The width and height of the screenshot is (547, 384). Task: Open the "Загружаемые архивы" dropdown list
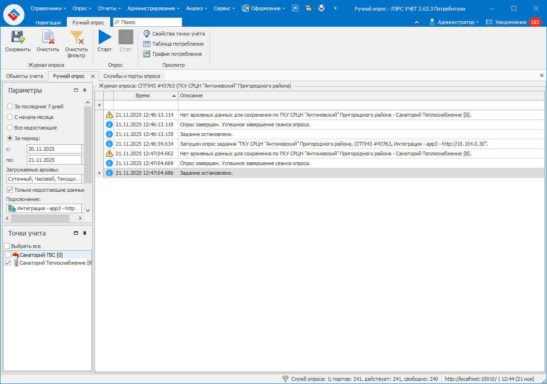click(83, 179)
